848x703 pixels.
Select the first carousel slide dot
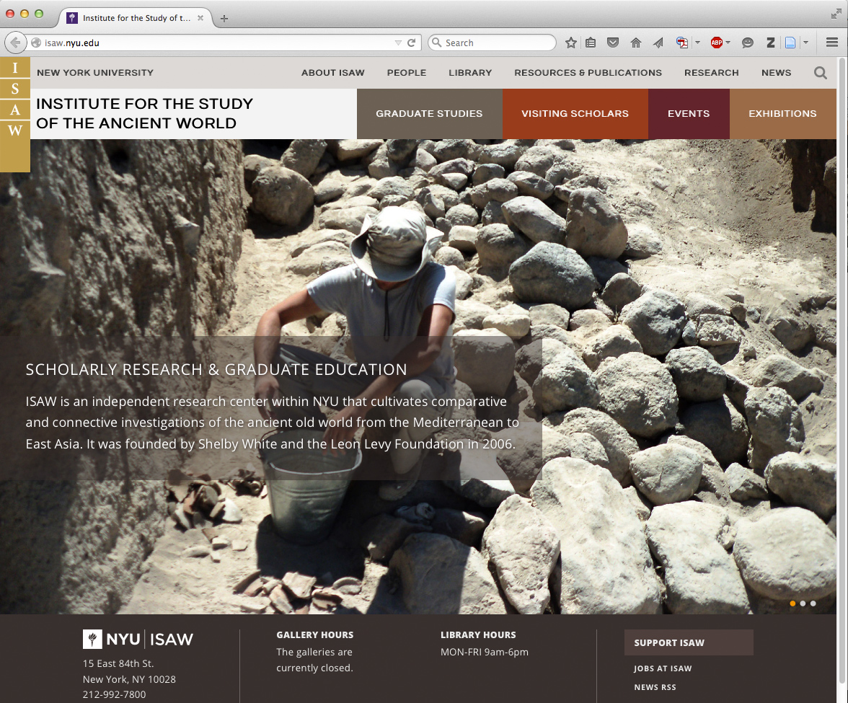click(793, 603)
